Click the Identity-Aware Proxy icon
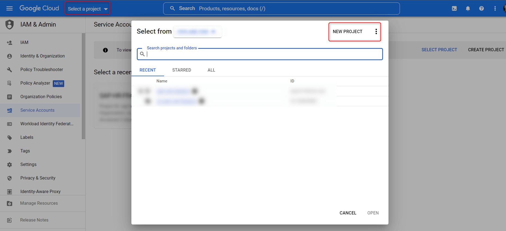The width and height of the screenshot is (506, 231). pos(10,192)
